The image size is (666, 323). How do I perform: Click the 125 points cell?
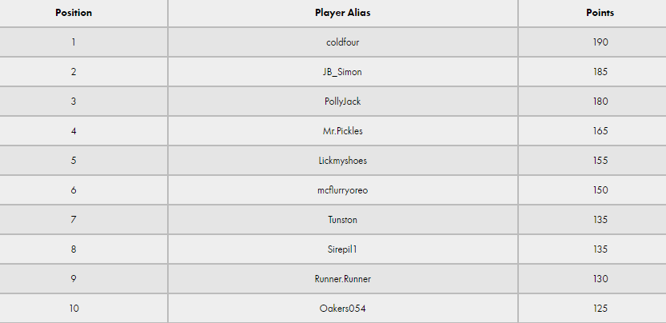coord(600,308)
